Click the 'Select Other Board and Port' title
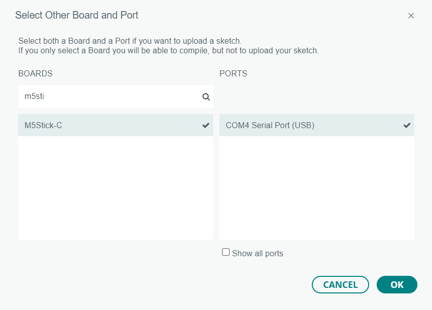The image size is (432, 310). [x=76, y=15]
